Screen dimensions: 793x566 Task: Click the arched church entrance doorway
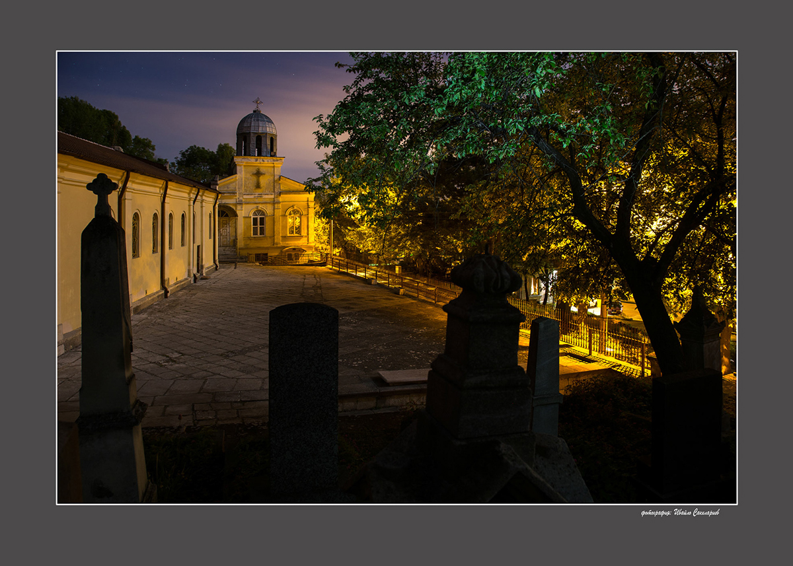point(226,229)
